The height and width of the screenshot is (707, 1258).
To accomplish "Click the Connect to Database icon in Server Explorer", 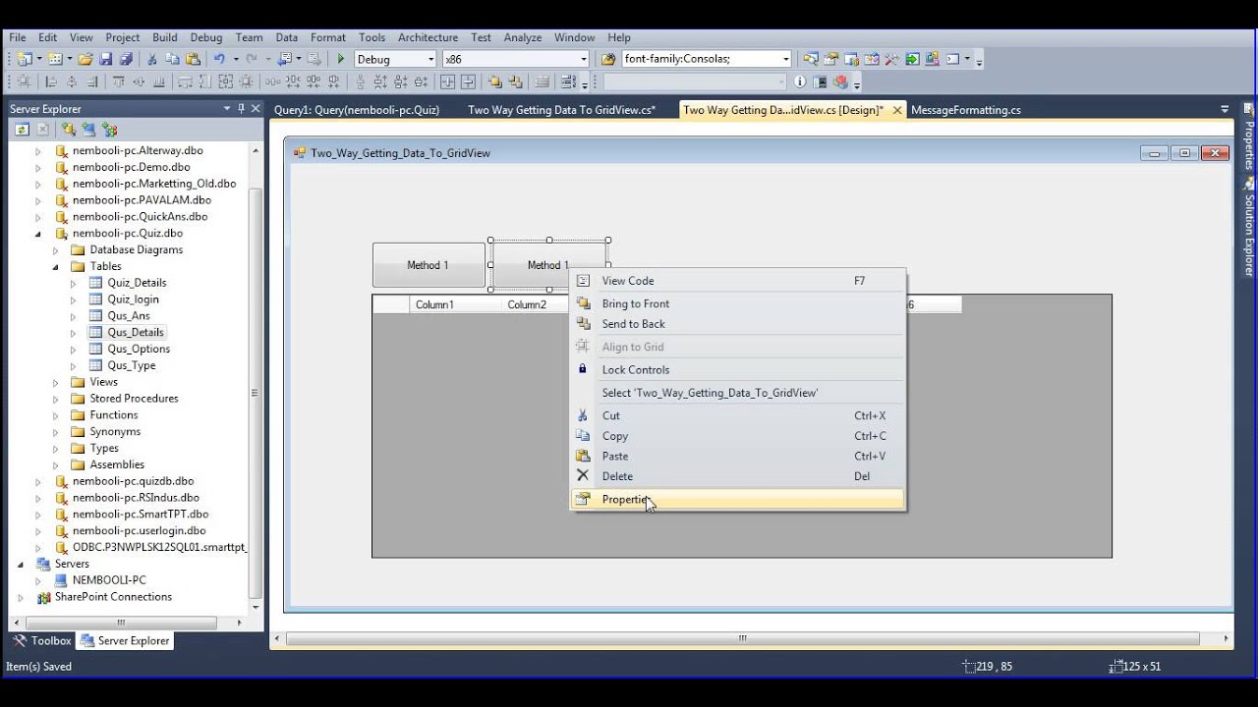I will tap(68, 130).
